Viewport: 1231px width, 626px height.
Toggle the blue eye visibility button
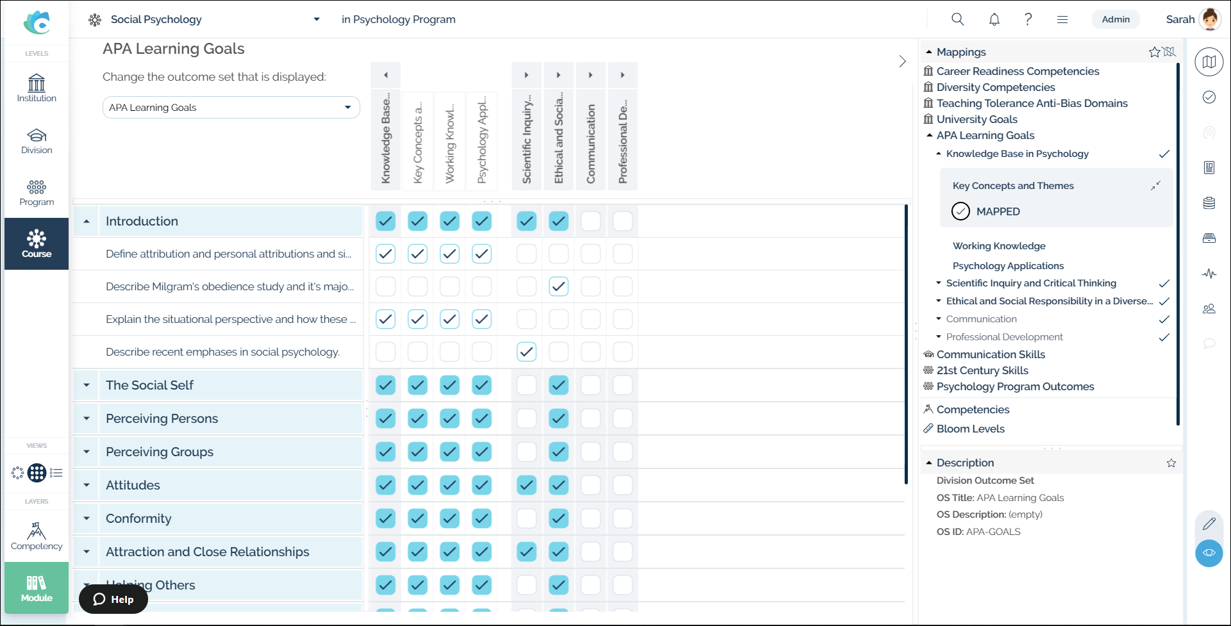coord(1209,553)
